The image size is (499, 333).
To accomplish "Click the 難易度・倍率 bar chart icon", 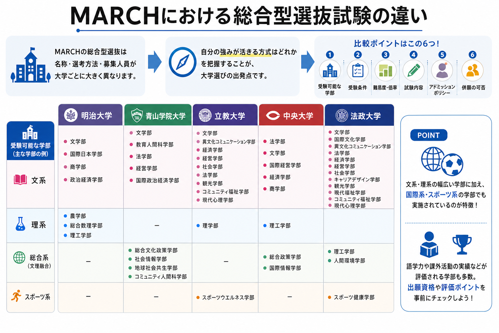I will 386,71.
